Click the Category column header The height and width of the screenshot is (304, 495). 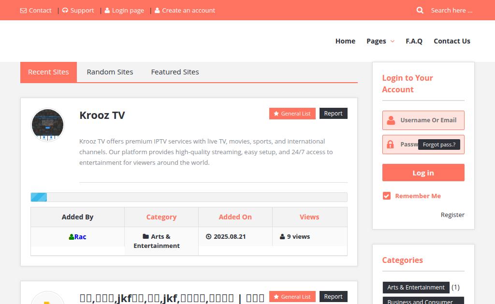[x=161, y=217]
